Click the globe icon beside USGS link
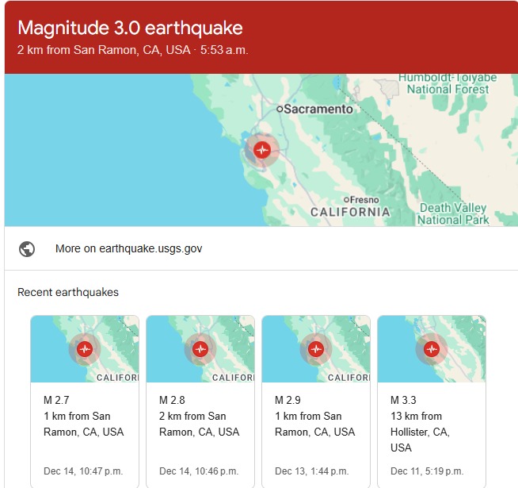This screenshot has height=488, width=518. tap(27, 248)
